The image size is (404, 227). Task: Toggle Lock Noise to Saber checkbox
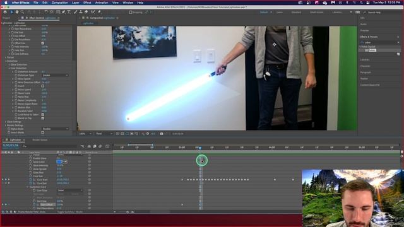[x=43, y=115]
